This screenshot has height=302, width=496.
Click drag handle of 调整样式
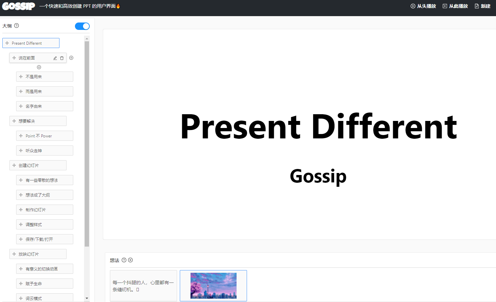point(21,224)
